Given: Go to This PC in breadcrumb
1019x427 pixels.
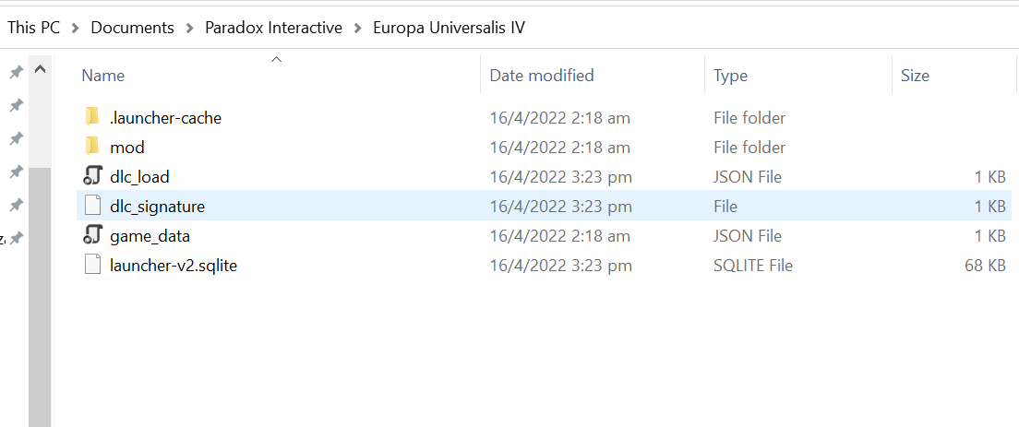Looking at the screenshot, I should pos(34,28).
